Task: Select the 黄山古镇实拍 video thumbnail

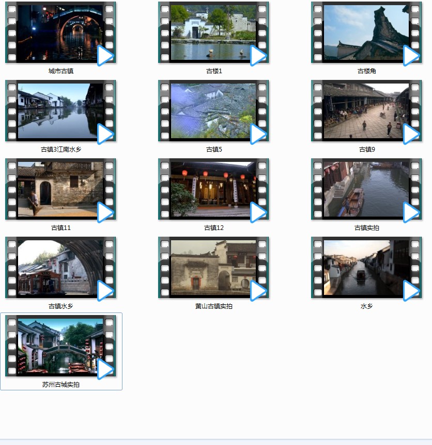Action: pyautogui.click(x=213, y=267)
